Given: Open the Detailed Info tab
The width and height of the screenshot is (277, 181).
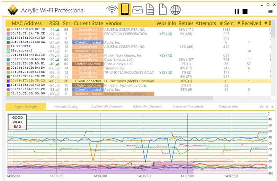Looking at the screenshot, I should (x=228, y=107).
